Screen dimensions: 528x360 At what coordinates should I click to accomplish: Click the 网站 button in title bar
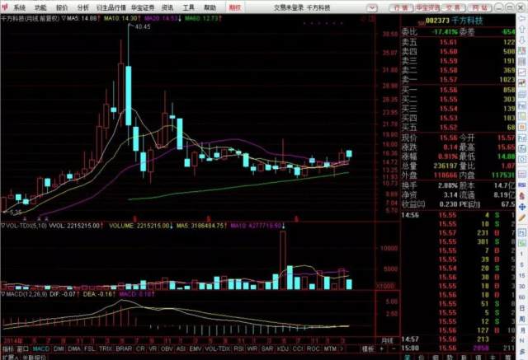(479, 7)
